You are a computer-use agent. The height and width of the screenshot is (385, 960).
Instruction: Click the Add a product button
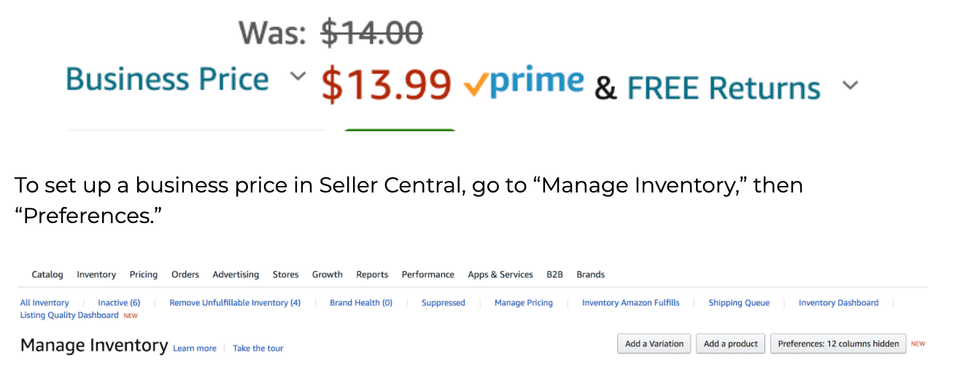point(731,344)
